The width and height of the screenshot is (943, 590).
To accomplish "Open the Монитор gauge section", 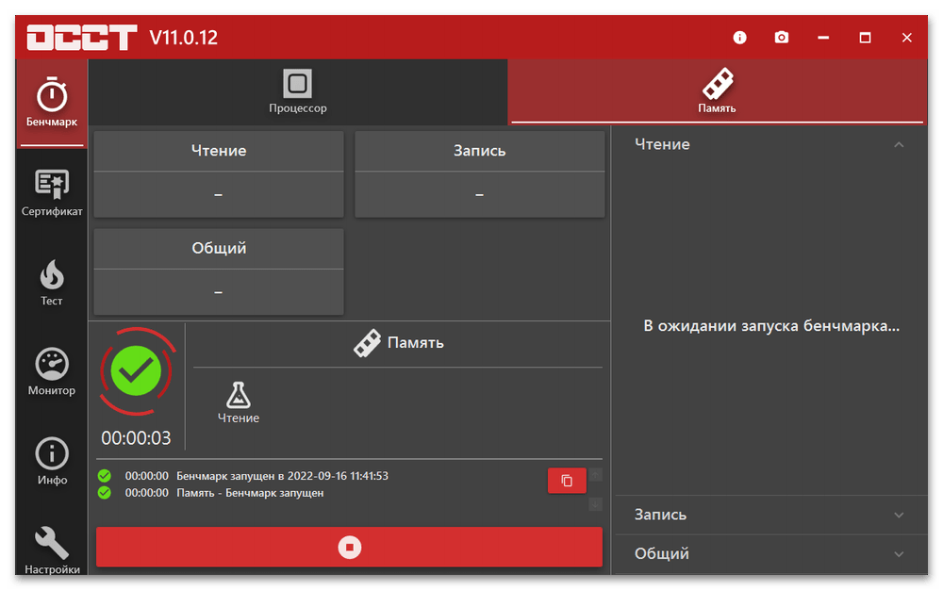I will tap(52, 372).
